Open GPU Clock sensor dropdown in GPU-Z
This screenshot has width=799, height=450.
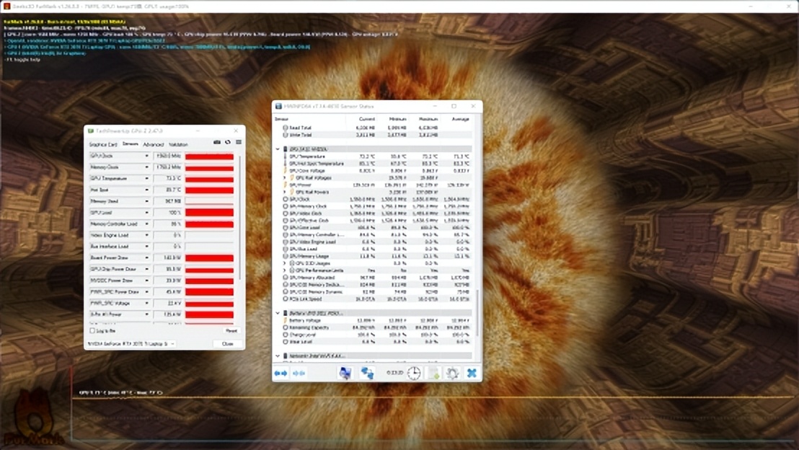click(x=147, y=156)
